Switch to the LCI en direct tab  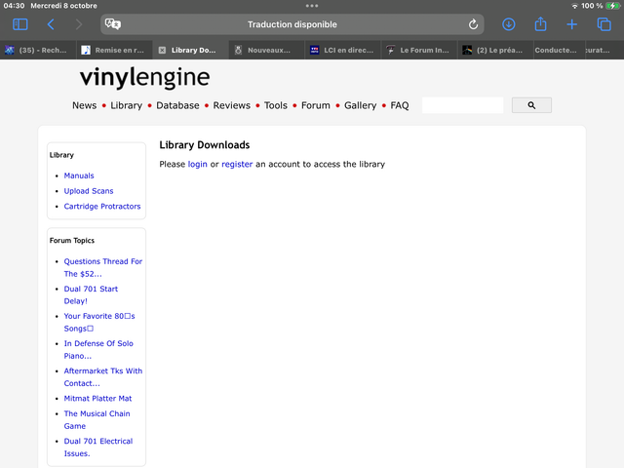click(x=342, y=50)
